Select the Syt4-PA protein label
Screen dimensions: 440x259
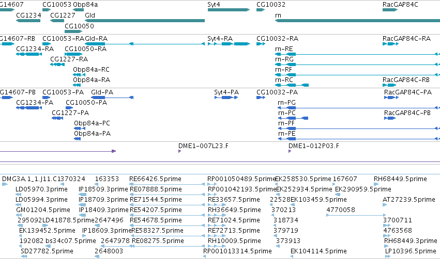tap(226, 92)
